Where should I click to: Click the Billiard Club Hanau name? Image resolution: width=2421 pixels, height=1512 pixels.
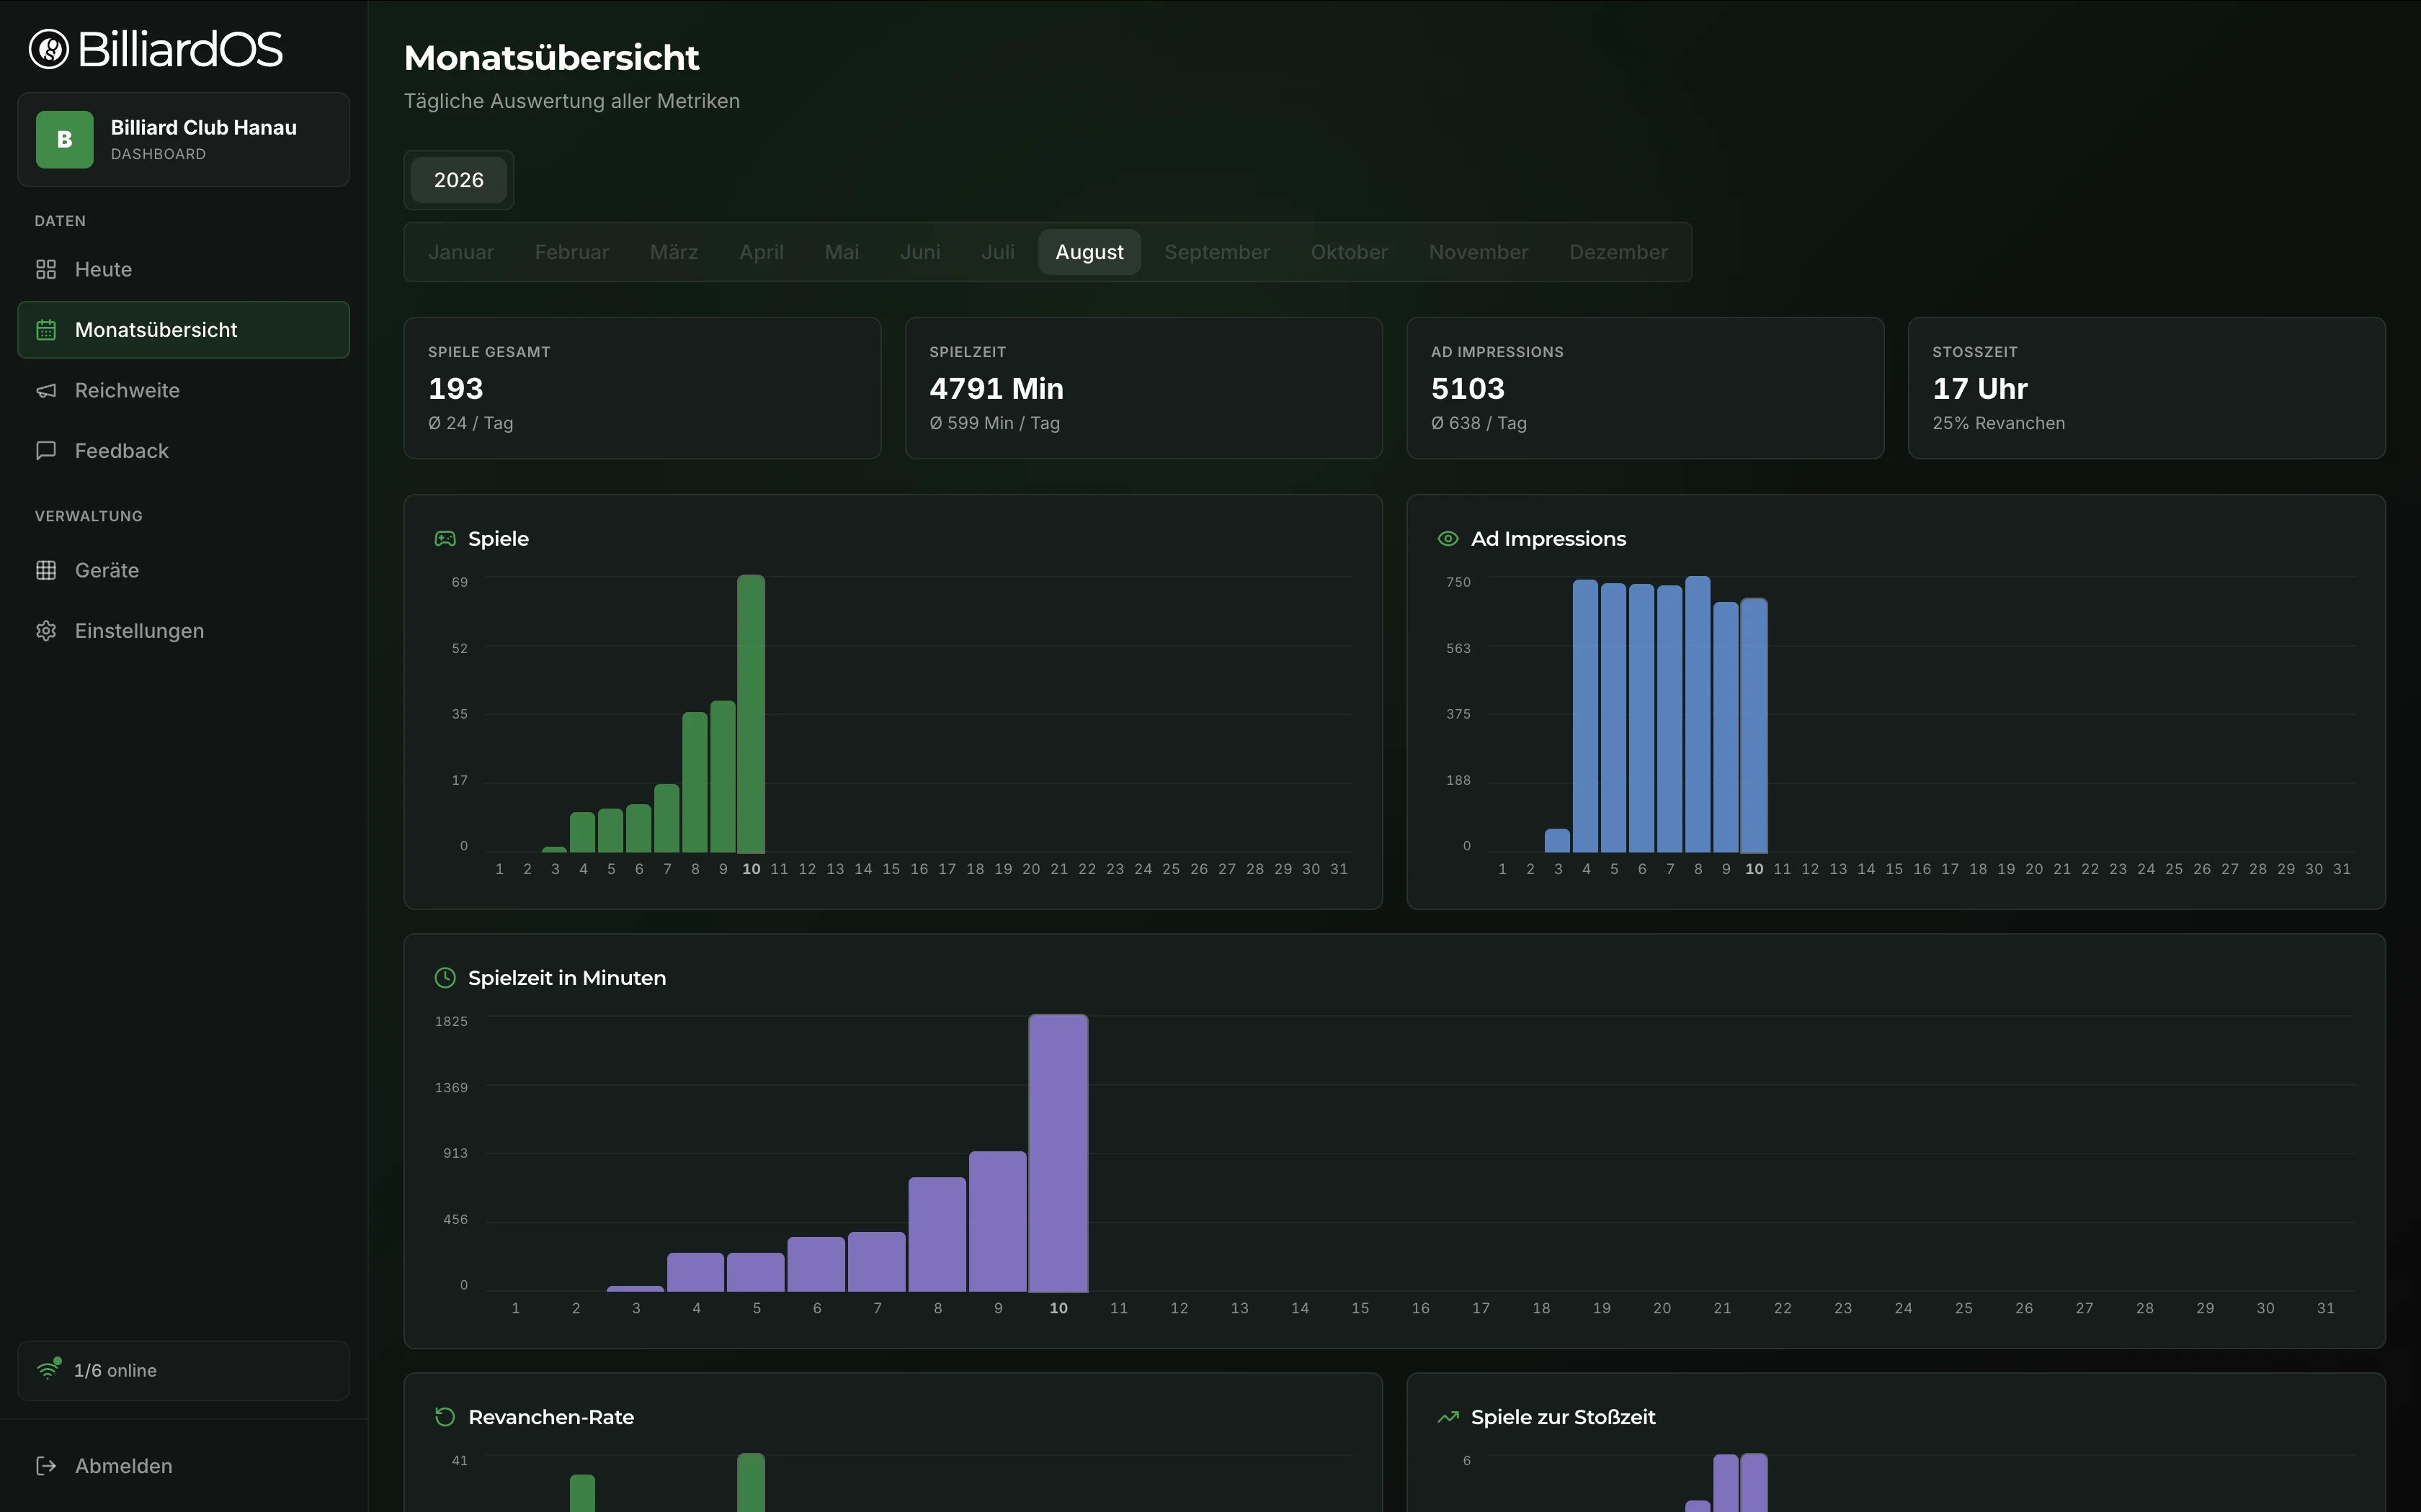(x=204, y=127)
